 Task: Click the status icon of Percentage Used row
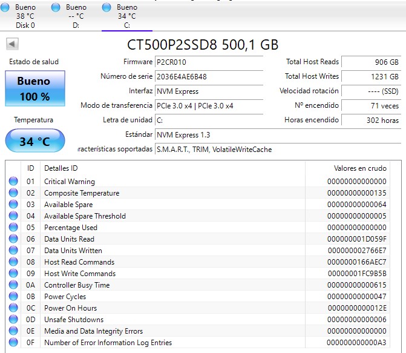point(13,227)
